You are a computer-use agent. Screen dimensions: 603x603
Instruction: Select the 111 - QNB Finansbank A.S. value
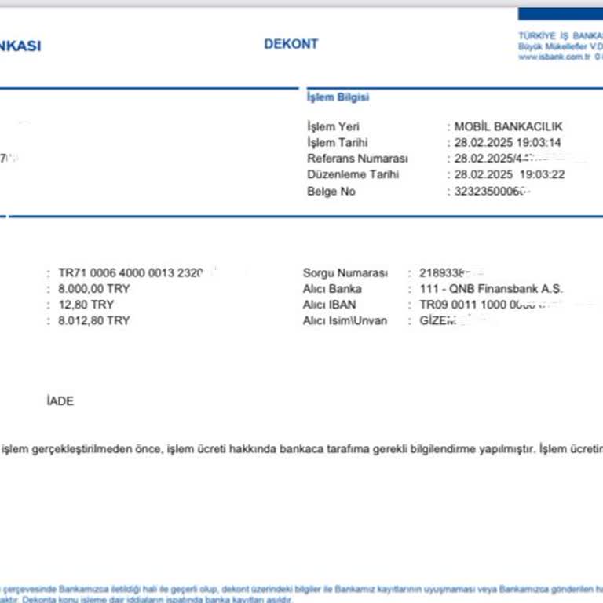tap(491, 288)
